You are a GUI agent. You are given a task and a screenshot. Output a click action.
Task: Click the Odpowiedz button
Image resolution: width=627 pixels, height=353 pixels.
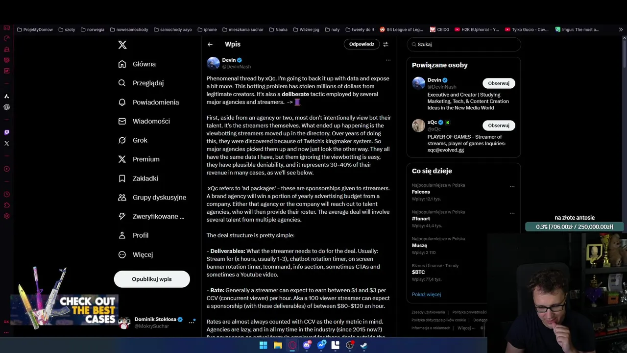click(x=362, y=44)
